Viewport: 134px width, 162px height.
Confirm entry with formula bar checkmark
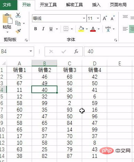[x=64, y=51]
